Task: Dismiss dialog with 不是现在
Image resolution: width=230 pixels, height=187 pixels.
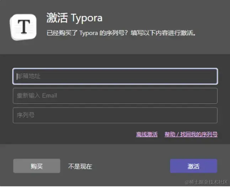Action: [x=80, y=166]
